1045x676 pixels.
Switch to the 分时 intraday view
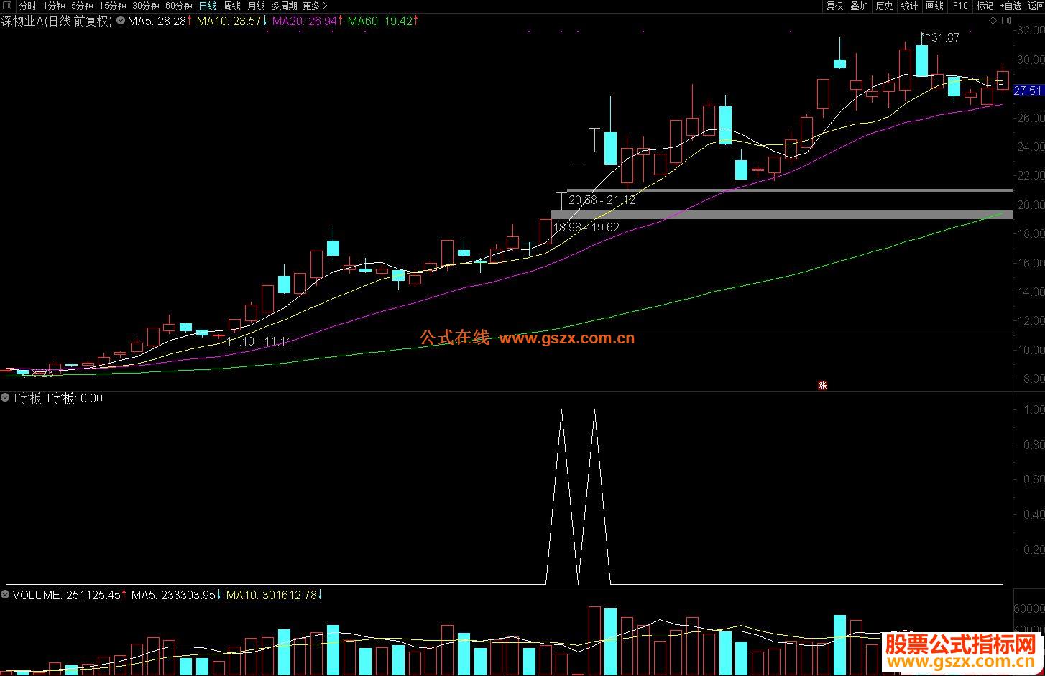(27, 6)
